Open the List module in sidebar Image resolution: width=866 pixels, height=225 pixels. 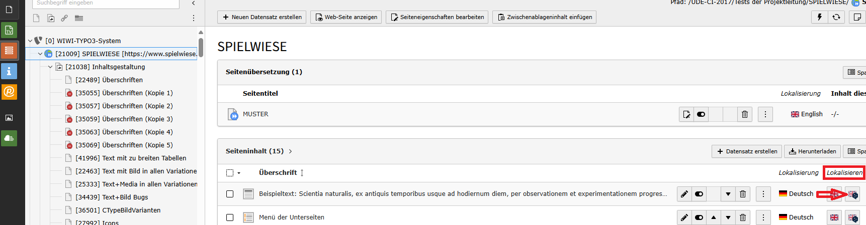click(9, 51)
